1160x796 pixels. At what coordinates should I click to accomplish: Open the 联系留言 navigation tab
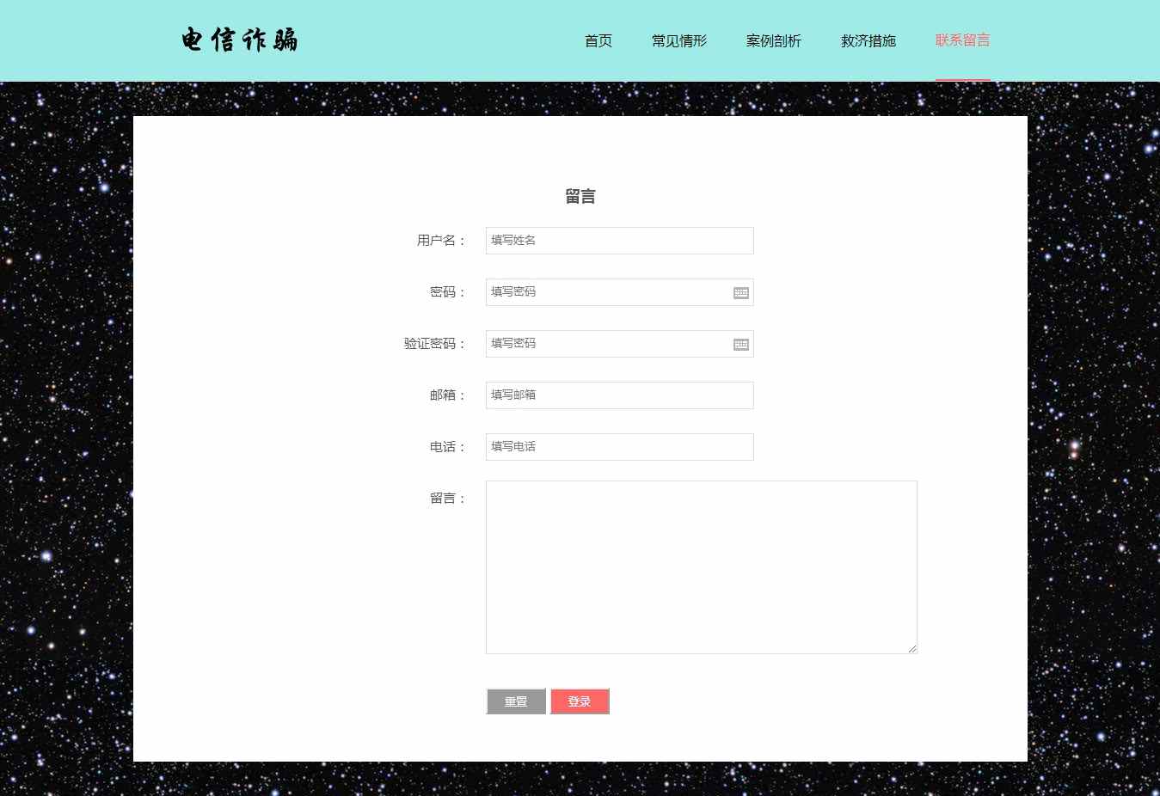click(x=963, y=40)
